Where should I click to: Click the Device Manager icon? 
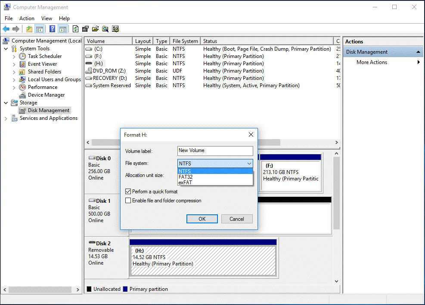tap(22, 95)
